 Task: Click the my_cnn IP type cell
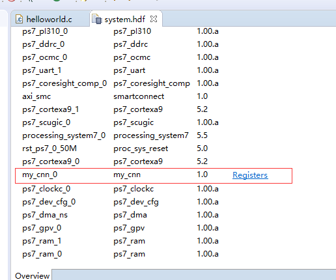127,175
